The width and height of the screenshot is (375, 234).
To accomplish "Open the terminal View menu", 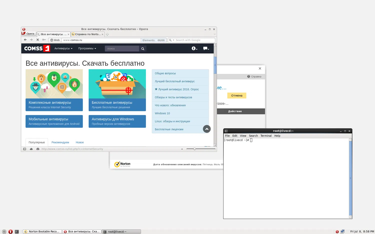I will [243, 136].
